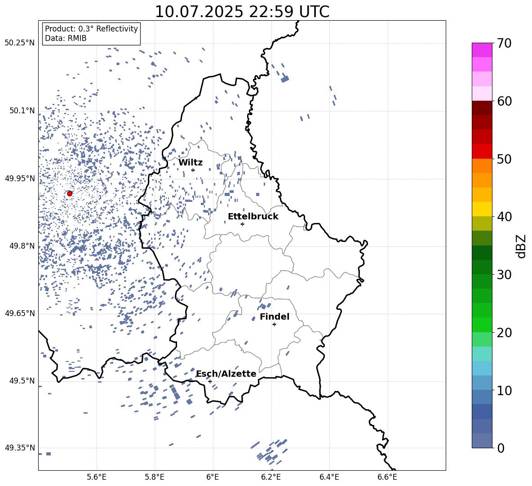532x486 pixels.
Task: Click the Wiltz station cross marker
Action: [193, 170]
